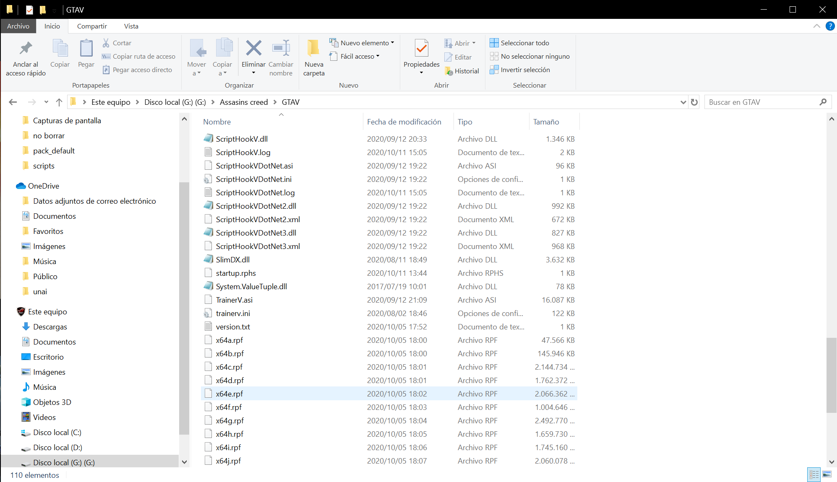This screenshot has width=837, height=482.
Task: Refresh the folder with the reload icon
Action: [694, 102]
